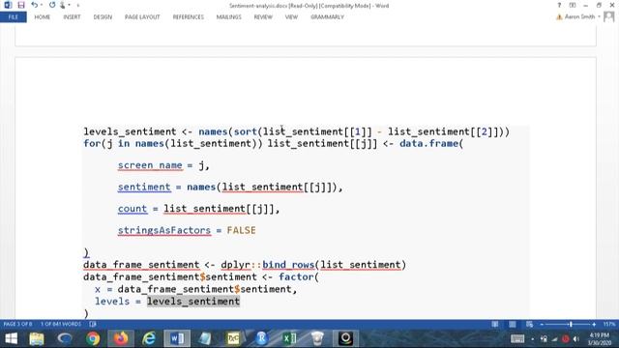
Task: Open Customize Quick Access Toolbar dropdown
Action: pos(77,6)
